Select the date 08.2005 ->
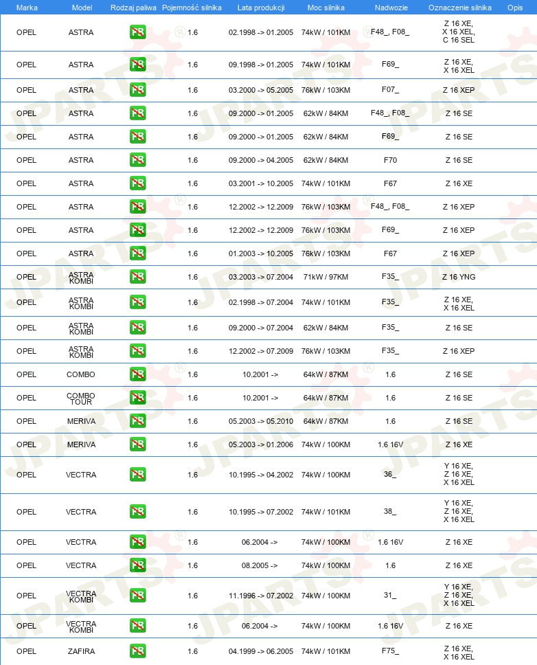Image resolution: width=537 pixels, height=665 pixels. click(x=260, y=565)
